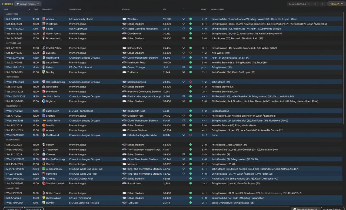Open the FIFA Club World Cup Final link
This screenshot has width=346, height=210.
83,174
